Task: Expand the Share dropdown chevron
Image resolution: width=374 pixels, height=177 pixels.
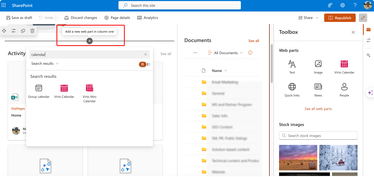Action: [x=317, y=18]
